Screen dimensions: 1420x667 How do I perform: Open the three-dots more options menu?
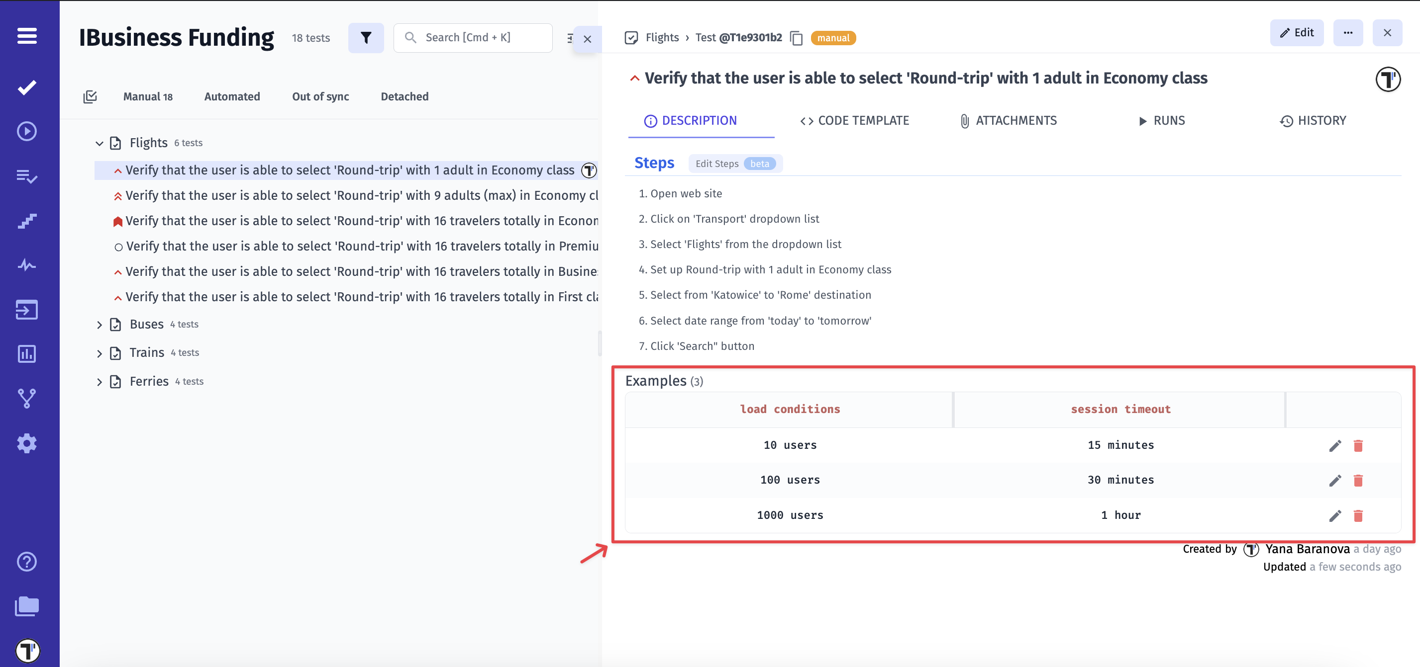[1348, 32]
